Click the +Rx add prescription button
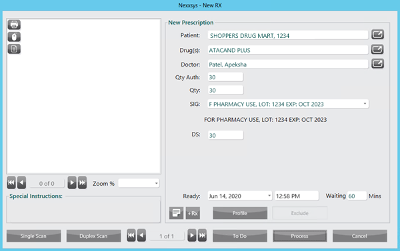 click(193, 213)
